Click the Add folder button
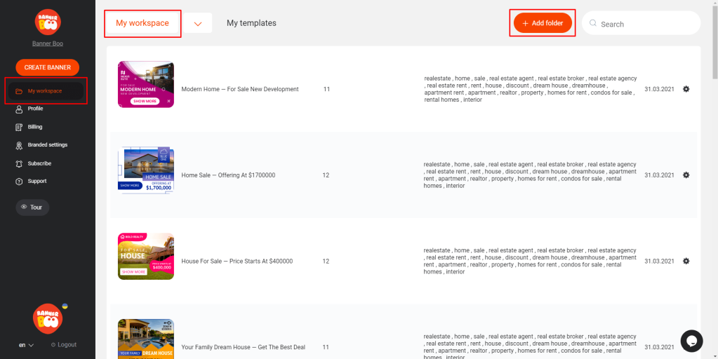 [543, 23]
